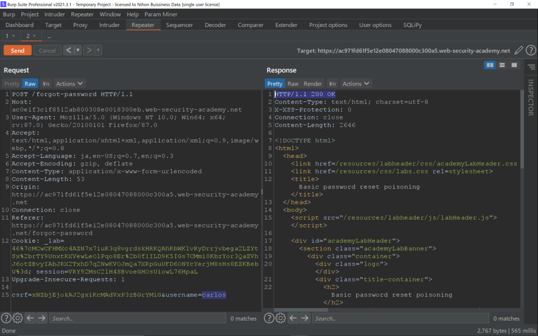Screen dimensions: 538x336
Task: Open Repeater help question mark icon
Action: pos(531,51)
